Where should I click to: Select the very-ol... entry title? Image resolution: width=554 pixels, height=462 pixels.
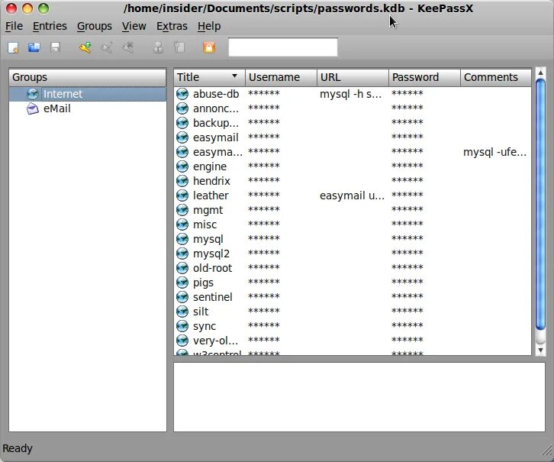215,341
